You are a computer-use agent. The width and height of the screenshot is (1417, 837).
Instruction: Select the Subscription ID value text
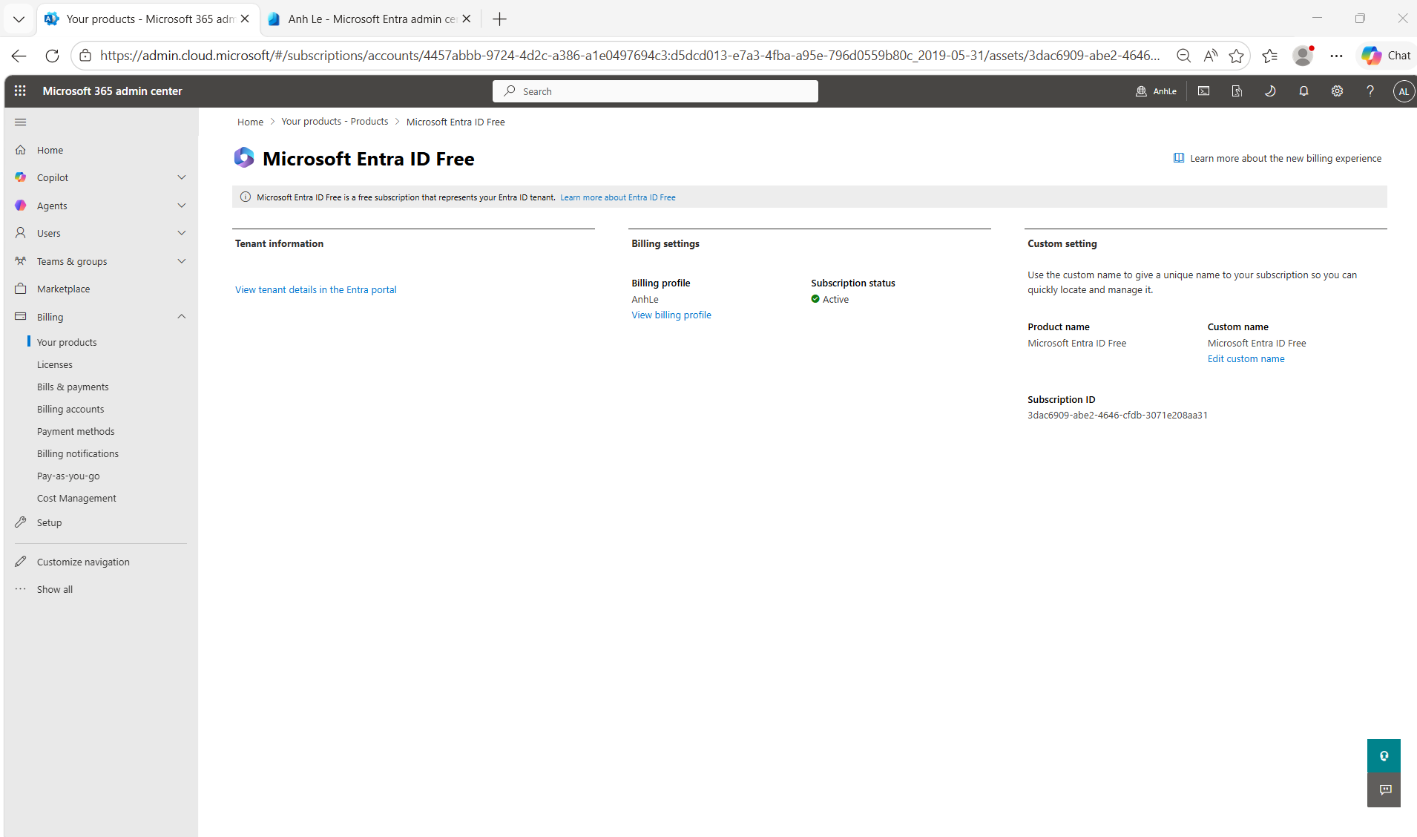1117,415
